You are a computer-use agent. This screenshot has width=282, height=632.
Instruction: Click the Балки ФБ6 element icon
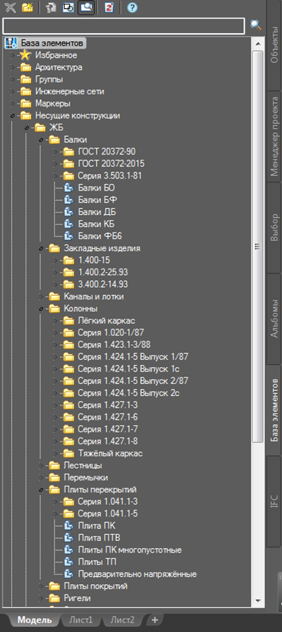[69, 236]
